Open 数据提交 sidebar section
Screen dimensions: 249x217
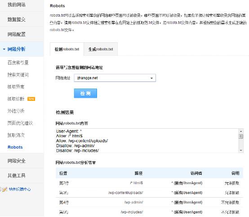click(x=17, y=19)
